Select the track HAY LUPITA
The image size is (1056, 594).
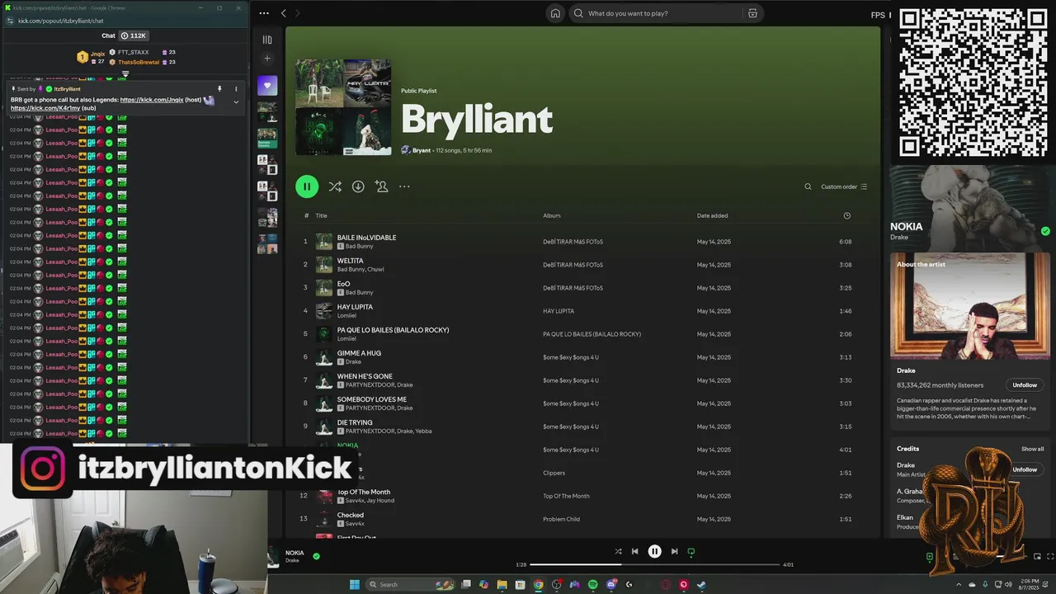[x=355, y=307]
